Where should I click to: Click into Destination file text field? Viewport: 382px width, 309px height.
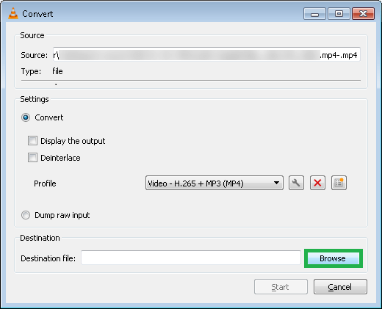pyautogui.click(x=191, y=258)
